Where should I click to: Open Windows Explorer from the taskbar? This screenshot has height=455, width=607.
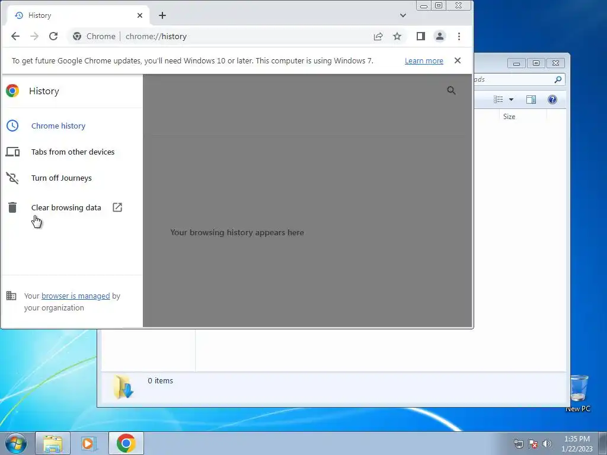pos(53,443)
